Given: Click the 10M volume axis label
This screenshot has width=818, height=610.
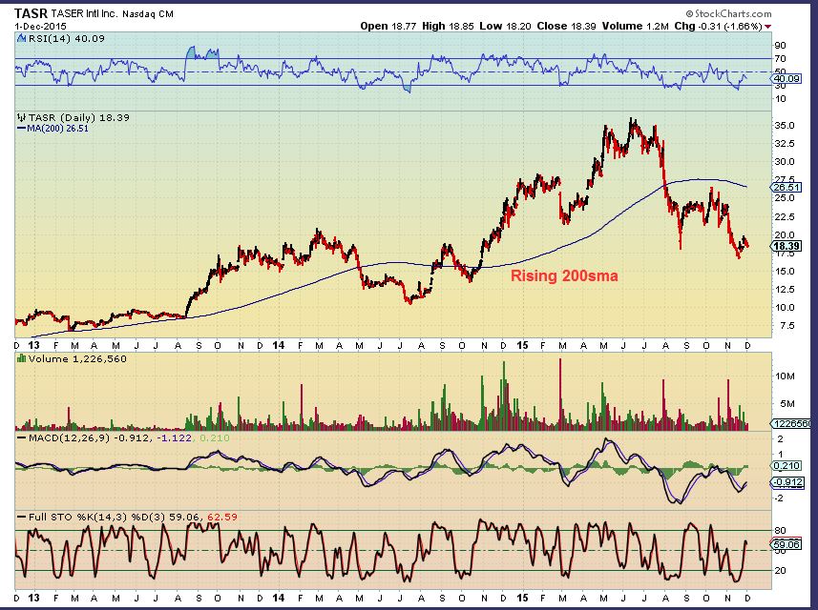Looking at the screenshot, I should click(785, 376).
